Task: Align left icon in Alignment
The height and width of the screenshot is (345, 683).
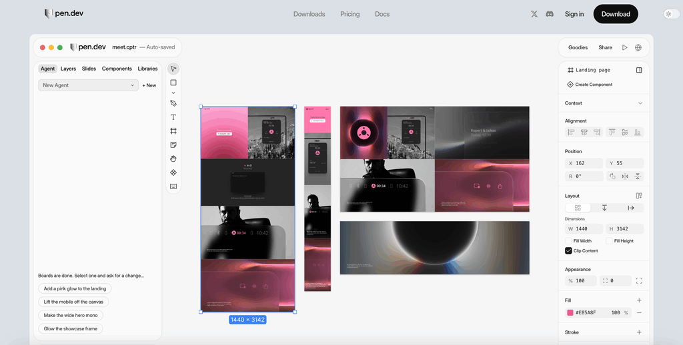Action: [x=571, y=133]
